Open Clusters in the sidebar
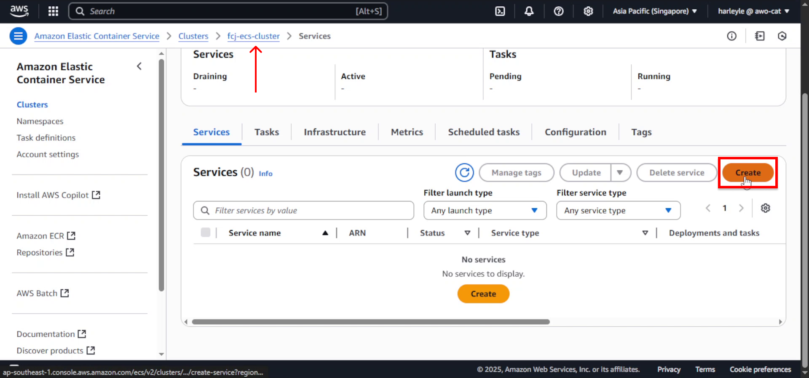The width and height of the screenshot is (809, 378). pyautogui.click(x=32, y=105)
